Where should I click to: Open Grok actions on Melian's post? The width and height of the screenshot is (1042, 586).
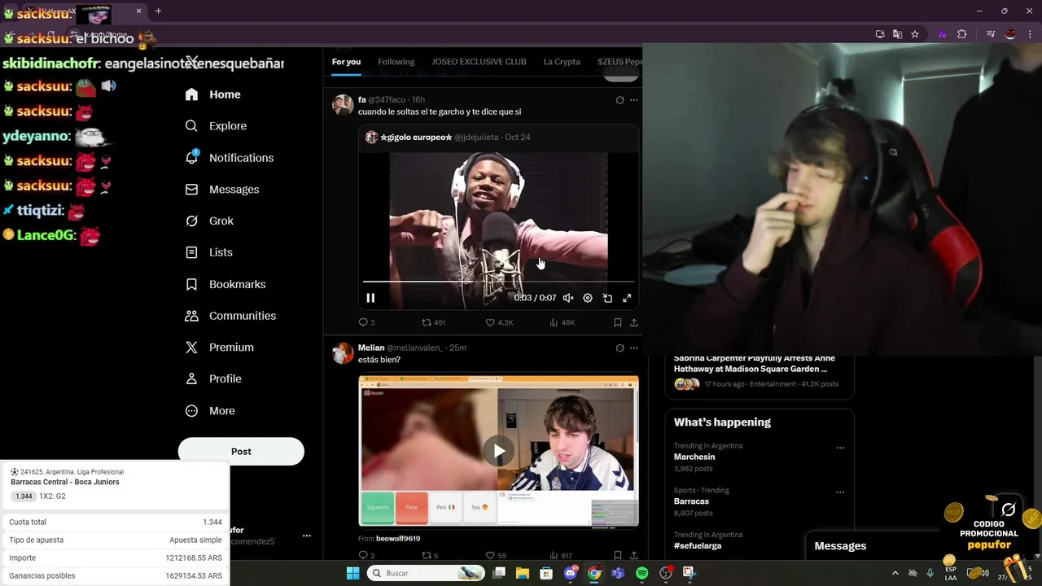pyautogui.click(x=620, y=348)
